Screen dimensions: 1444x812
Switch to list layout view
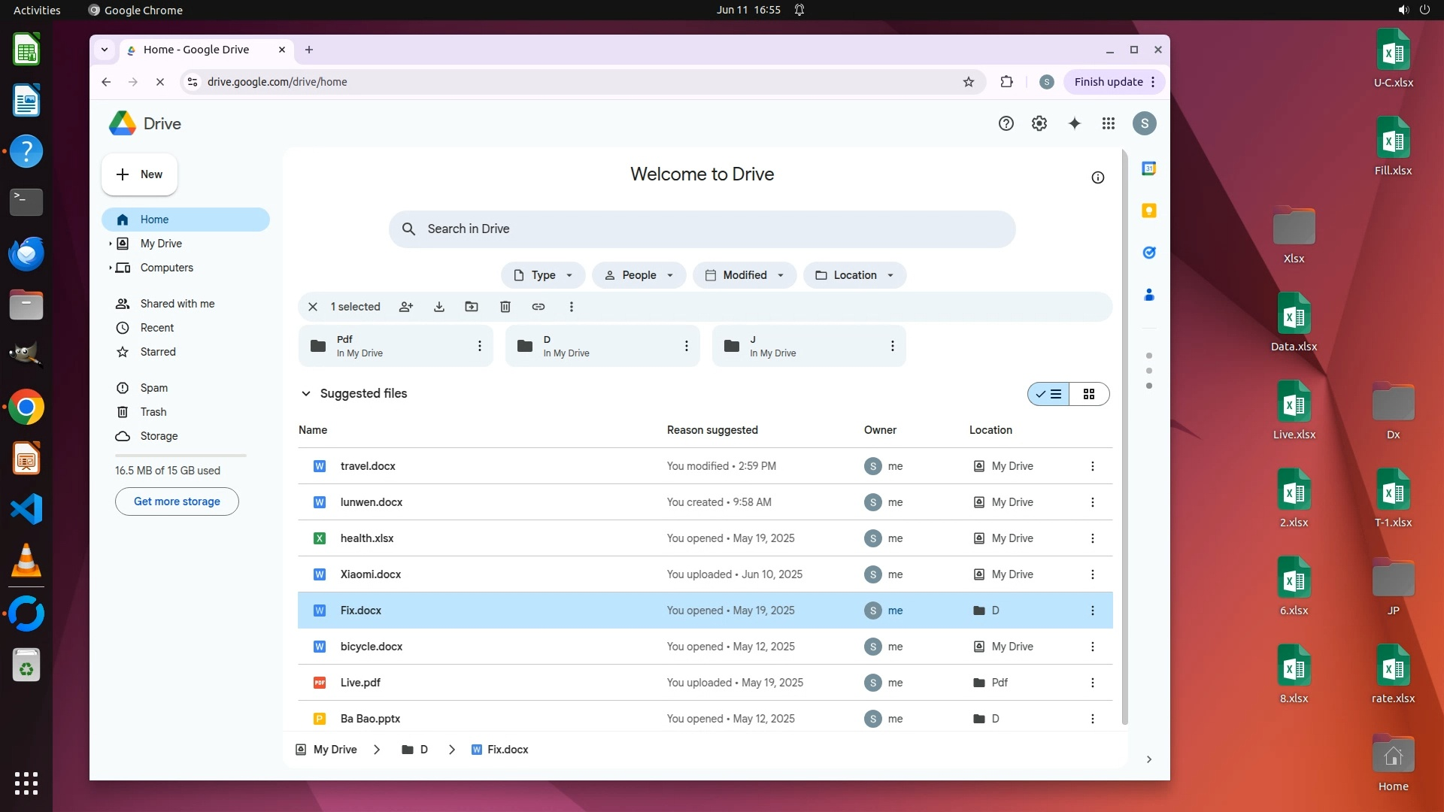tap(1050, 394)
